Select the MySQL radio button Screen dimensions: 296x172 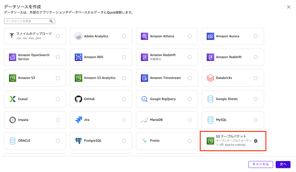coord(256,120)
